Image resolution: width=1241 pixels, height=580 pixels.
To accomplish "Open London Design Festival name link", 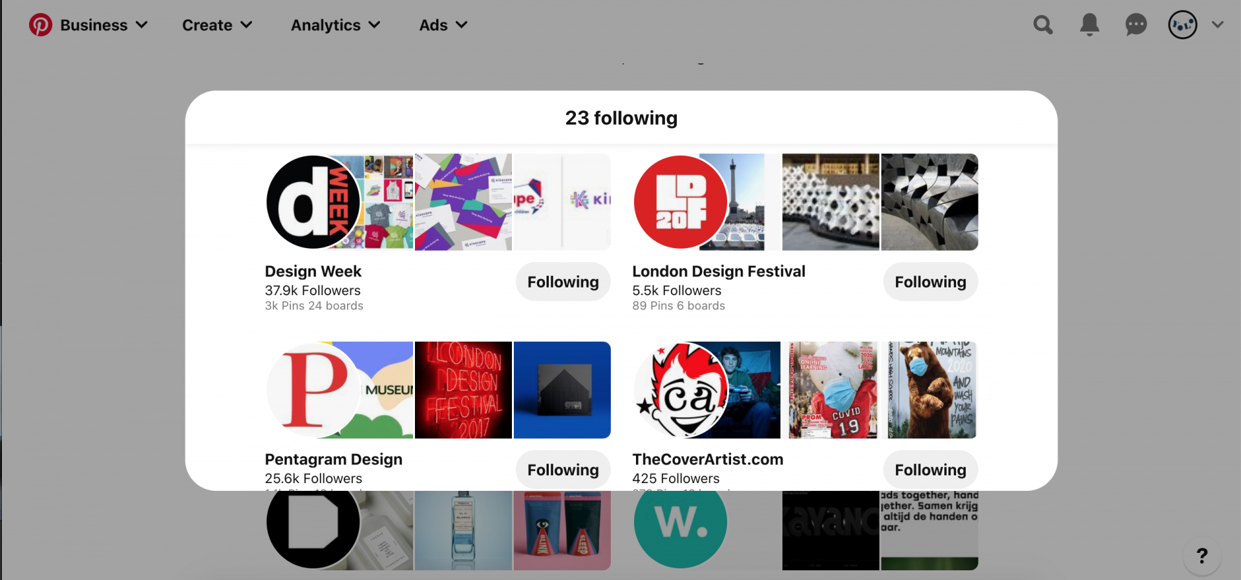I will 719,271.
